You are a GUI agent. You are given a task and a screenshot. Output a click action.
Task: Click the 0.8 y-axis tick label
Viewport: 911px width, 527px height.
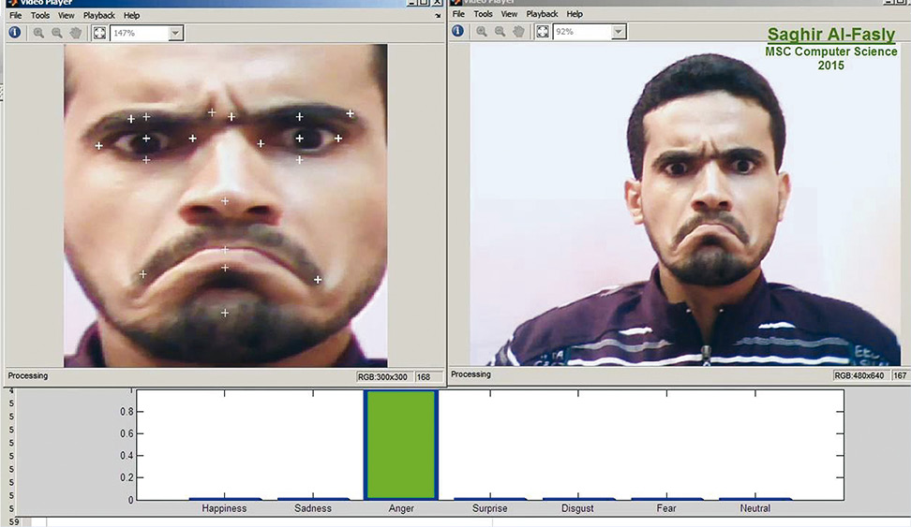127,412
